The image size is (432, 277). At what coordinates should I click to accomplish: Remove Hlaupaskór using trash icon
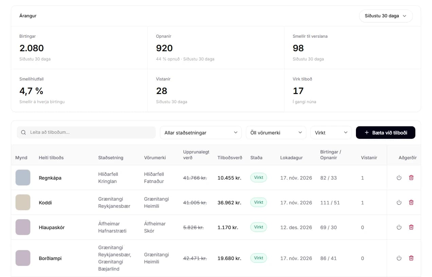tap(411, 227)
